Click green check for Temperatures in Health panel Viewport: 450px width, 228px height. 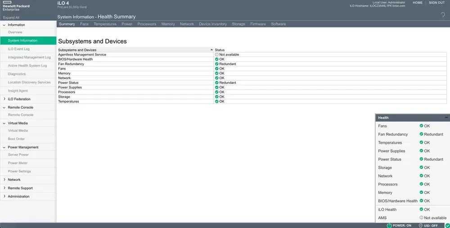tap(421, 142)
